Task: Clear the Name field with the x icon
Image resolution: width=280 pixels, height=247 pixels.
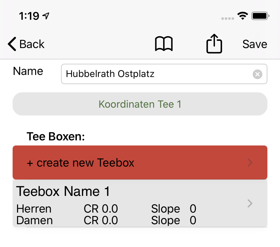Action: click(x=258, y=74)
